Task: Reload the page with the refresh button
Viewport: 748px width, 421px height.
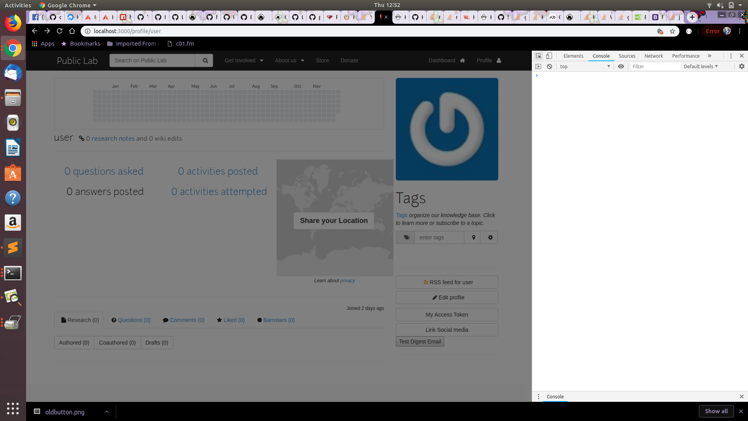Action: point(60,31)
